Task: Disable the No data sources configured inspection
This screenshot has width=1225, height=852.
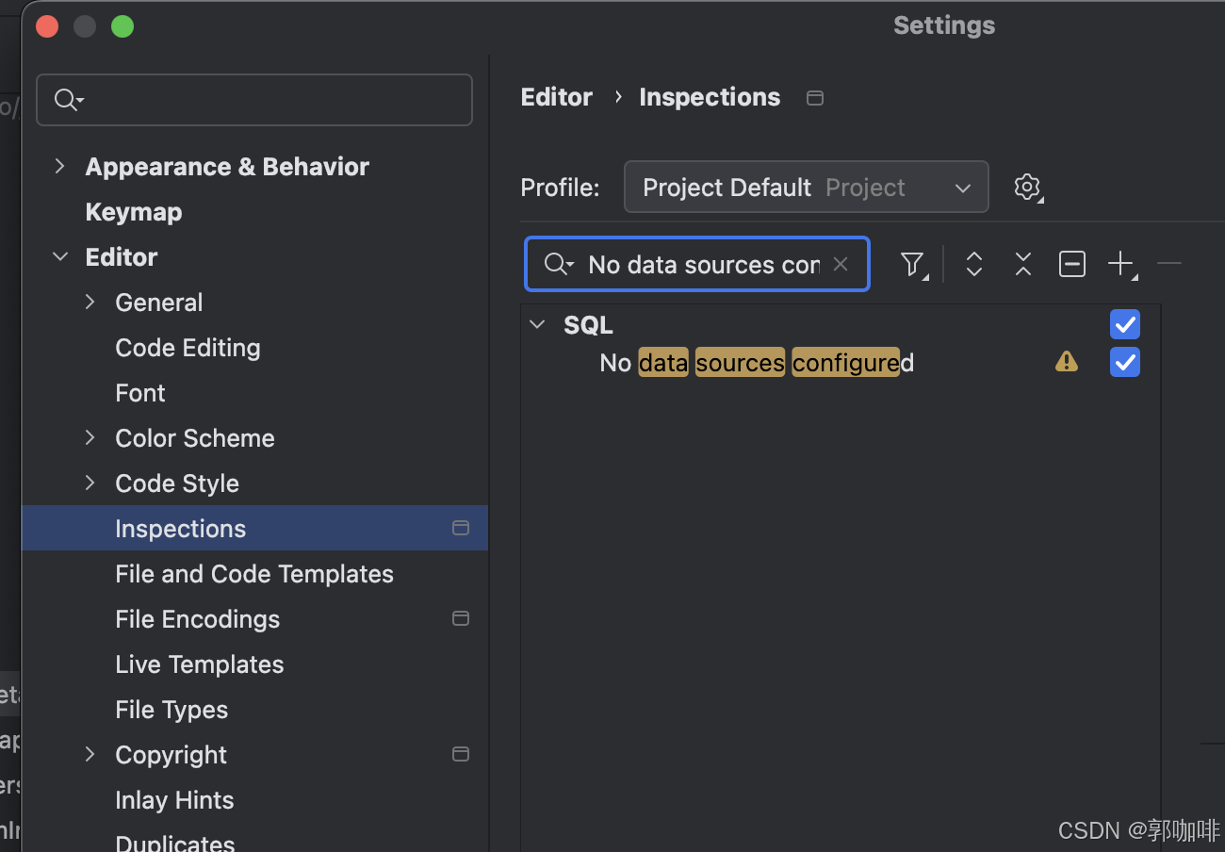Action: [1125, 362]
